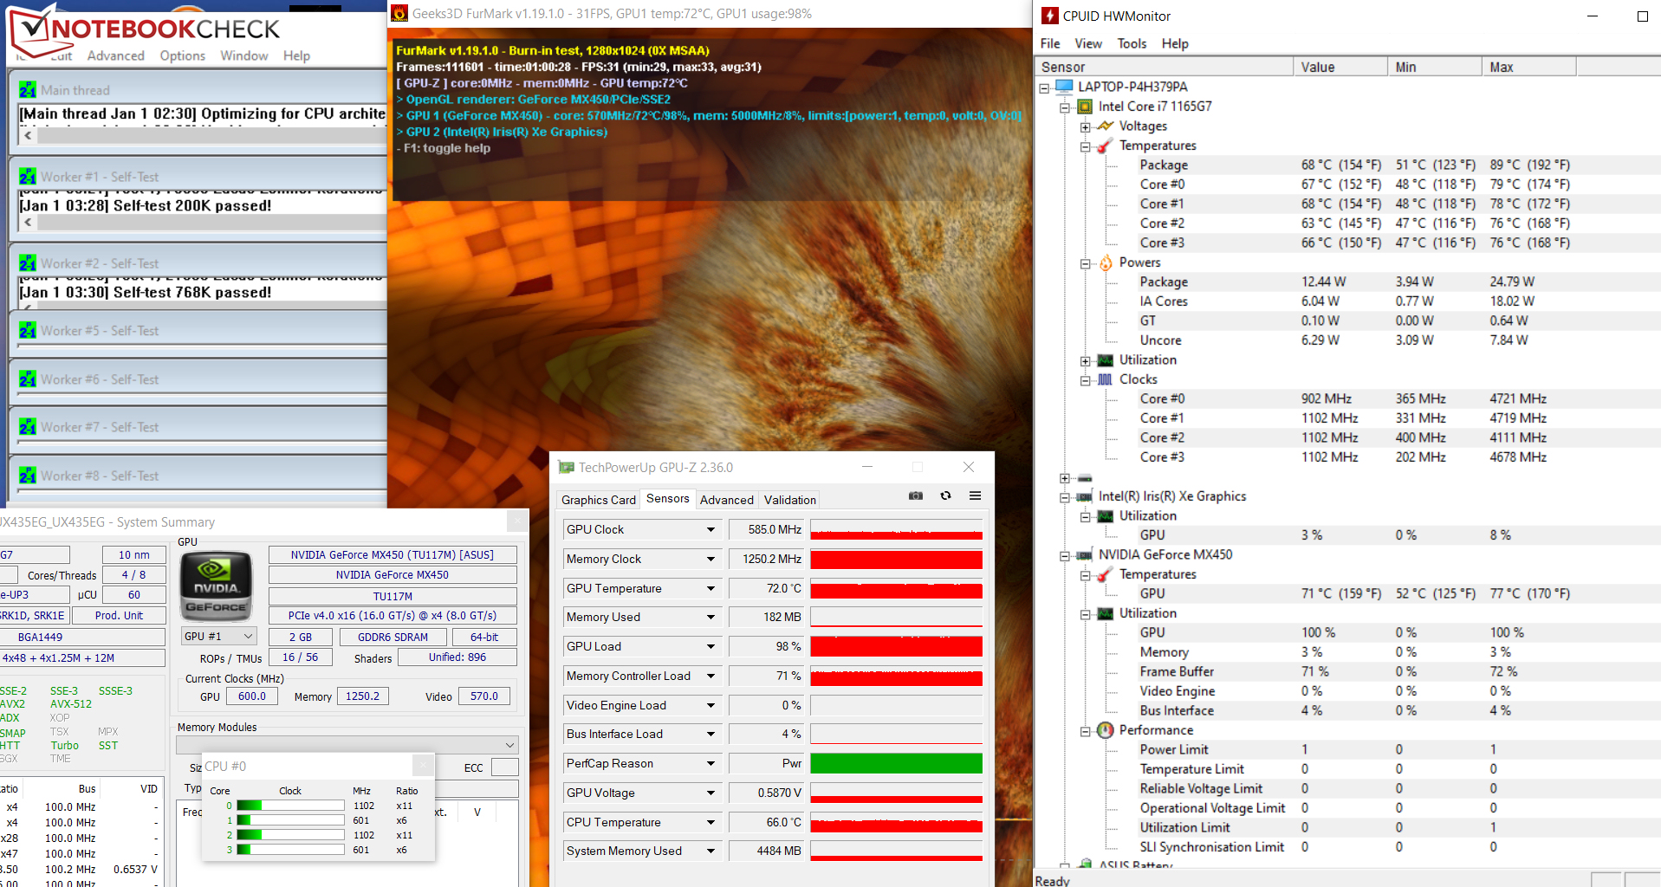Click the Sensor column header in HWMonitor

coord(1164,67)
